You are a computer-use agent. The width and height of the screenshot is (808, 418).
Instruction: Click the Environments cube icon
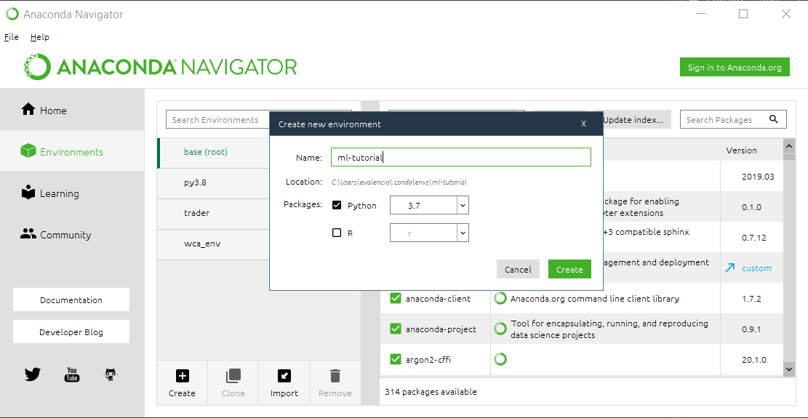click(x=28, y=151)
